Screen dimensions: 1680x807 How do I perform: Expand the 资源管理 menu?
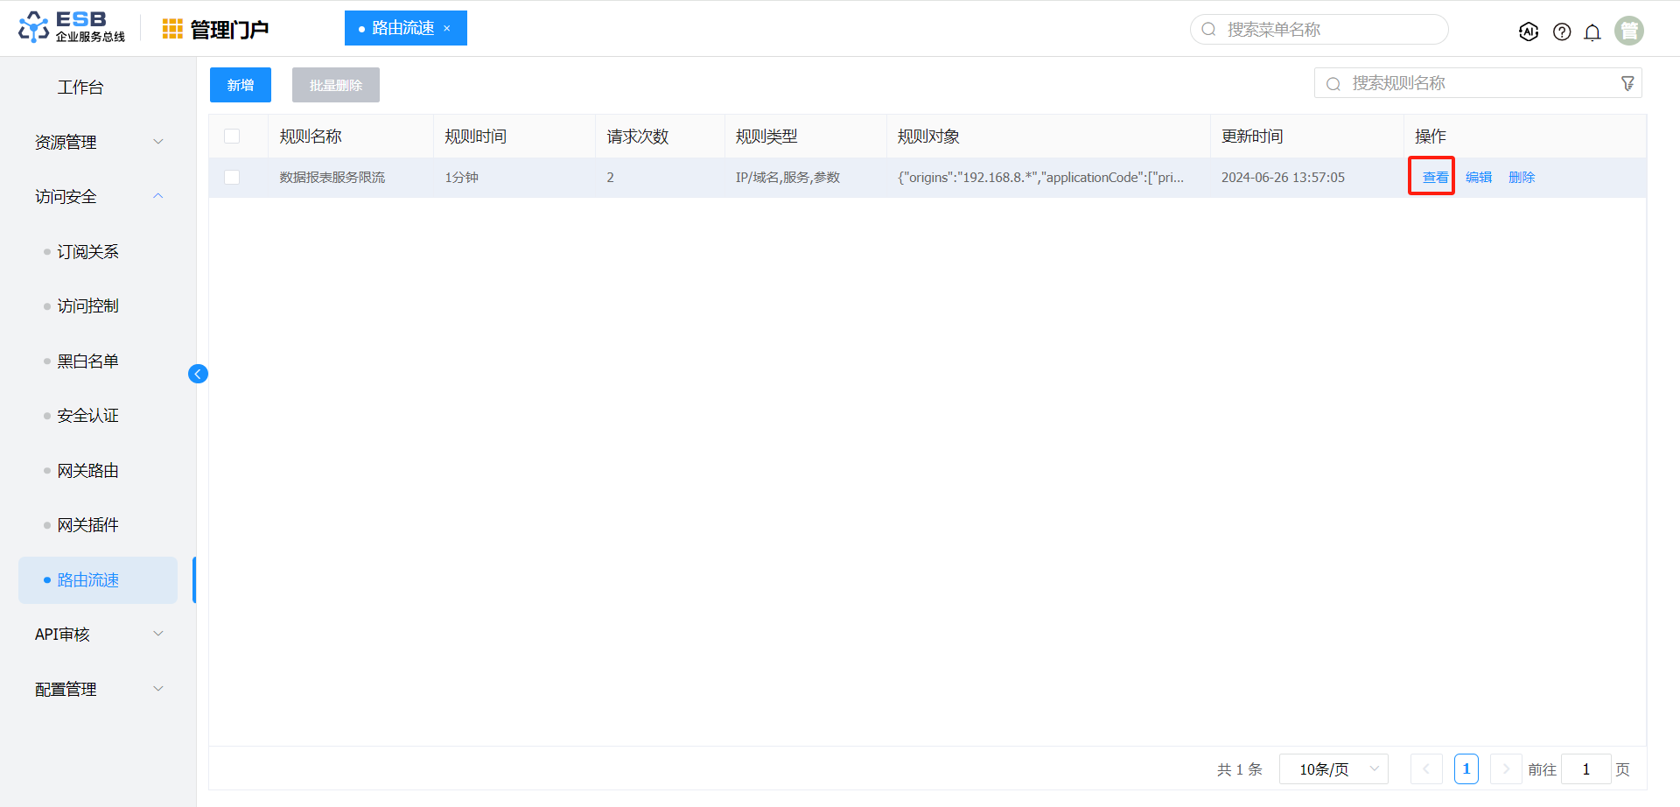[x=96, y=142]
